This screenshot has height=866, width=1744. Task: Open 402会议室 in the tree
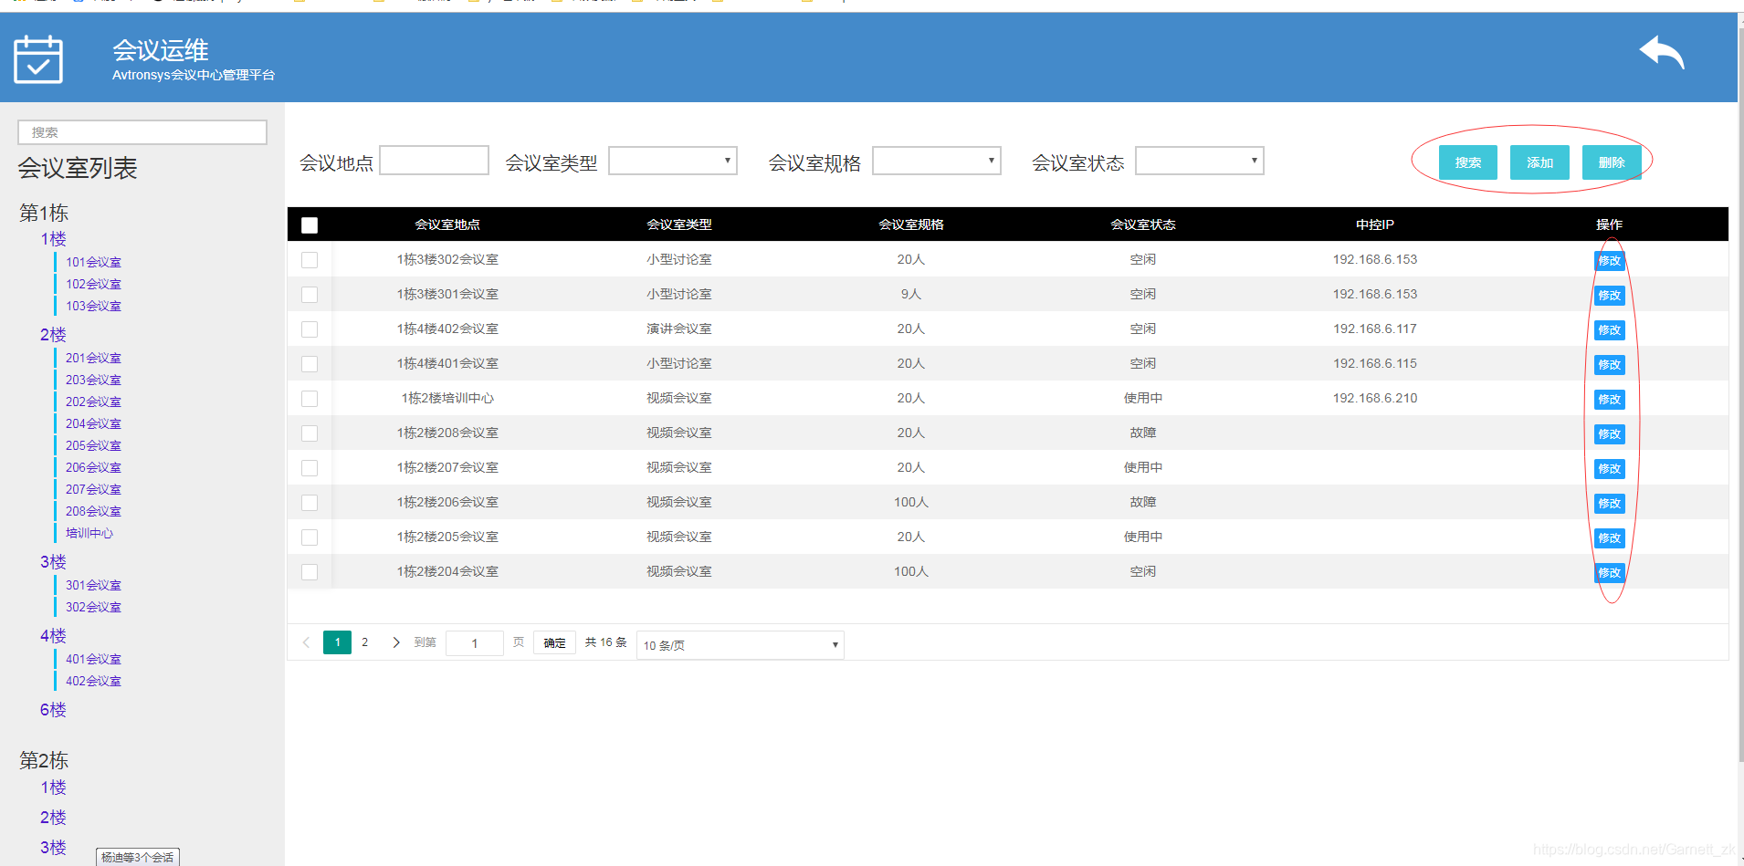[x=93, y=681]
